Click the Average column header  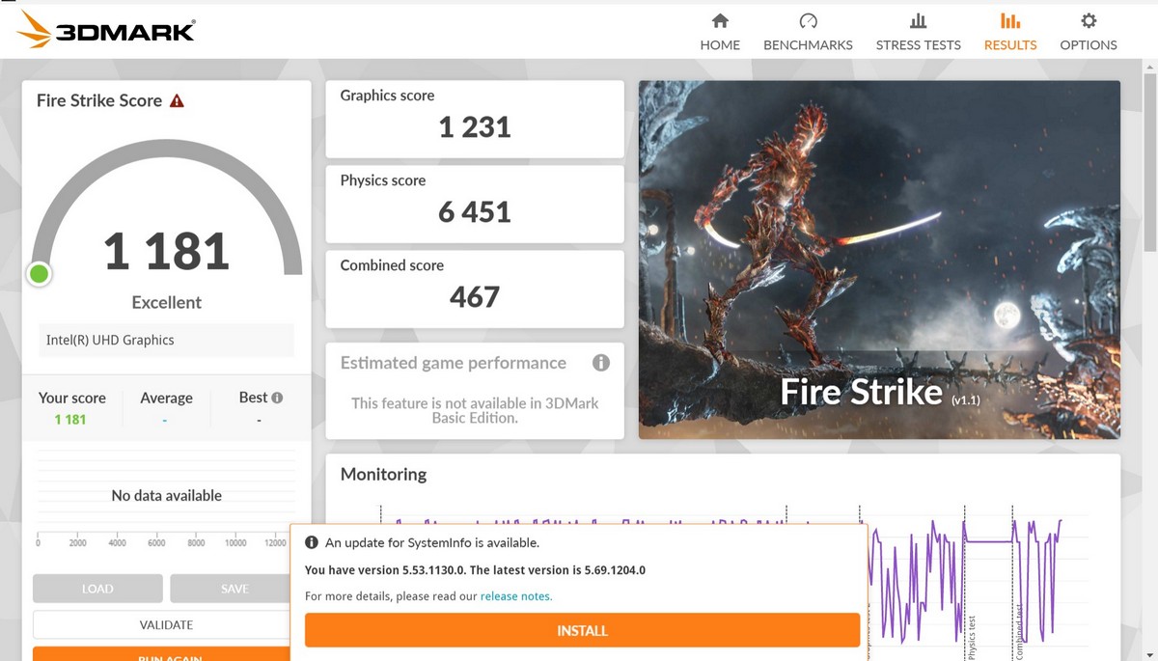click(x=166, y=398)
